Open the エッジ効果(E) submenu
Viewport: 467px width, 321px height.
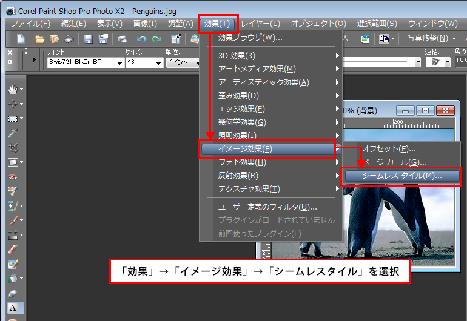[x=271, y=109]
